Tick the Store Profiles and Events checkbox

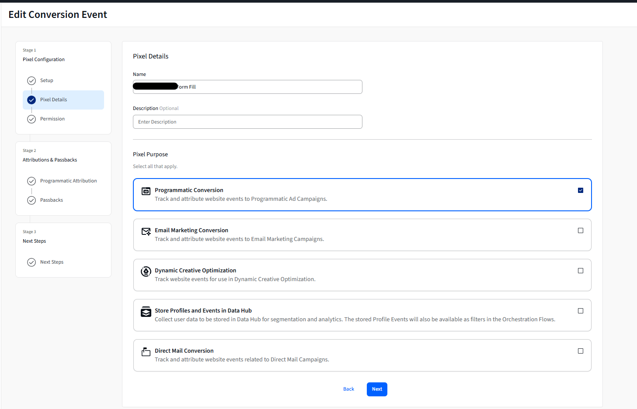(581, 311)
